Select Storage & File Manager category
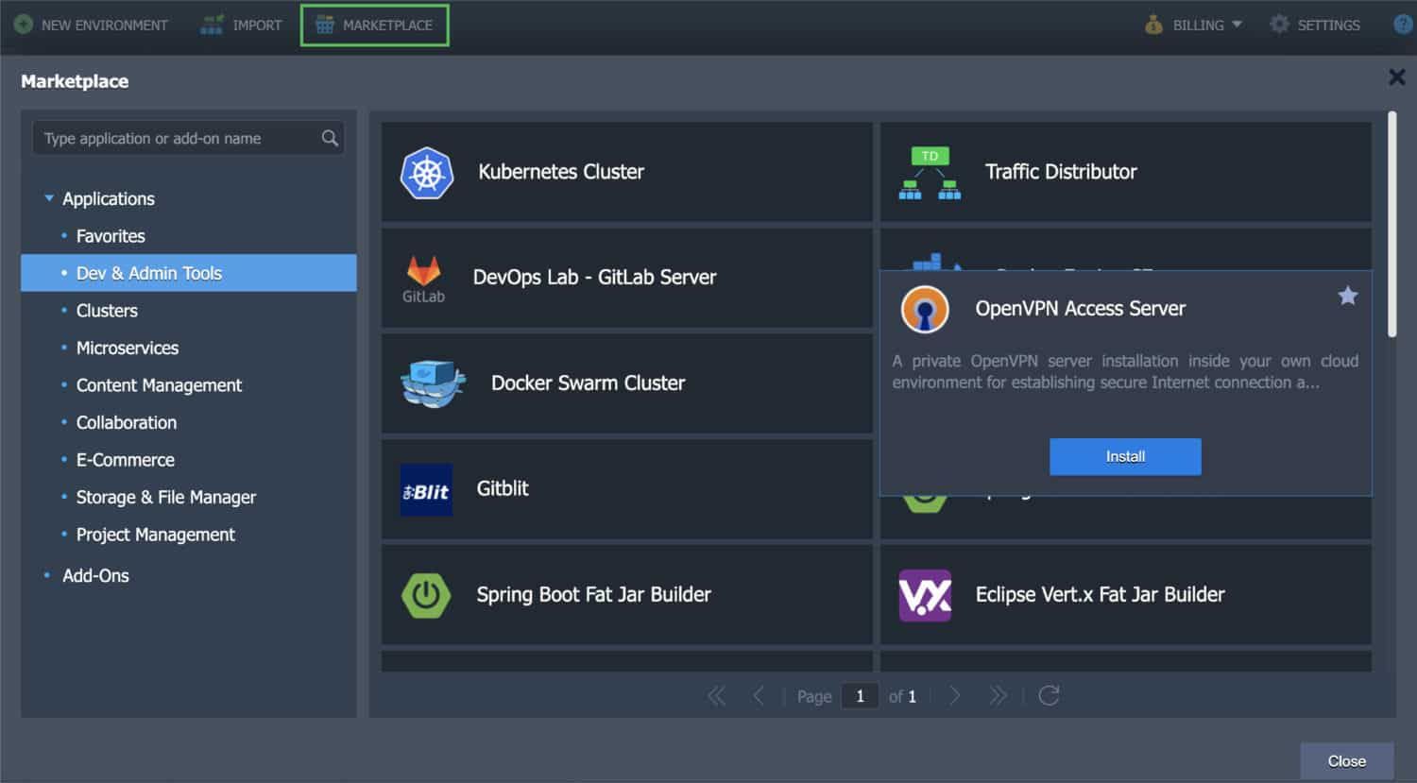The height and width of the screenshot is (783, 1417). click(x=166, y=497)
